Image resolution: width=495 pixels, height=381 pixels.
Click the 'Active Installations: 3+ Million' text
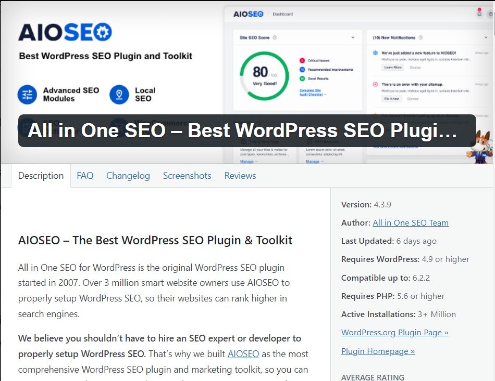399,314
